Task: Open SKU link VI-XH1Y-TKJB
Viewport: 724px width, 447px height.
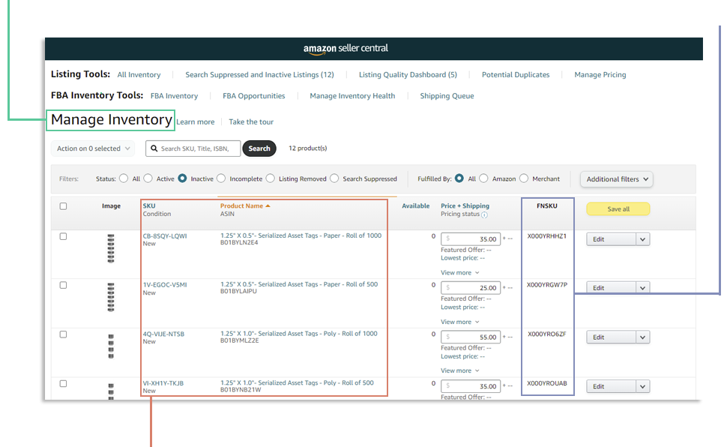Action: pos(163,384)
